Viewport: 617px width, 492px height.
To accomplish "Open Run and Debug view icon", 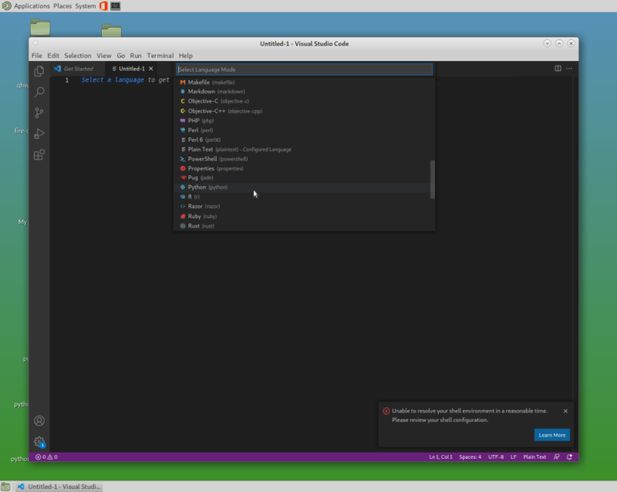I will [39, 134].
